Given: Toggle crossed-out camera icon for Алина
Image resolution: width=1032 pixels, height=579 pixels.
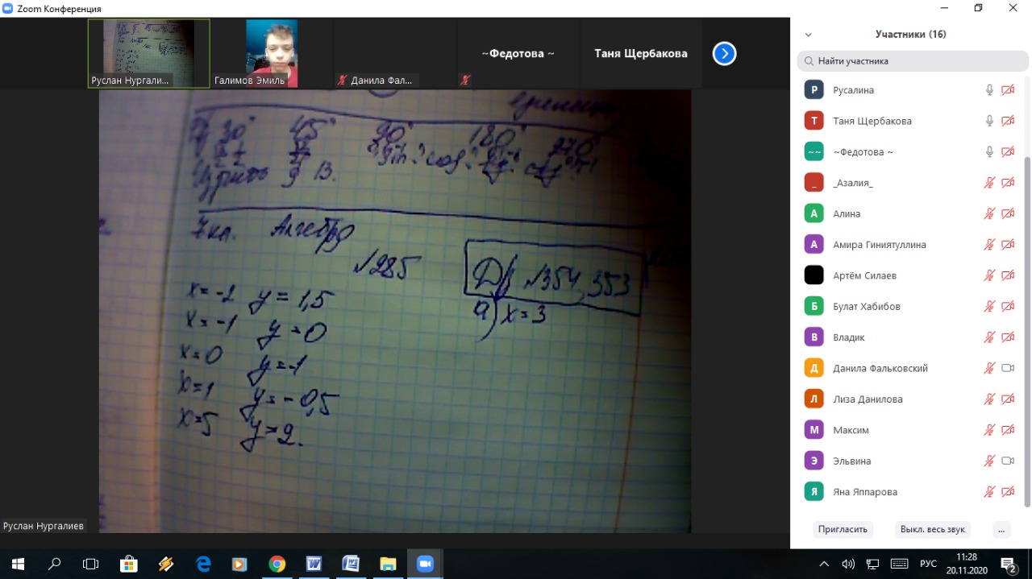Looking at the screenshot, I should 1007,213.
